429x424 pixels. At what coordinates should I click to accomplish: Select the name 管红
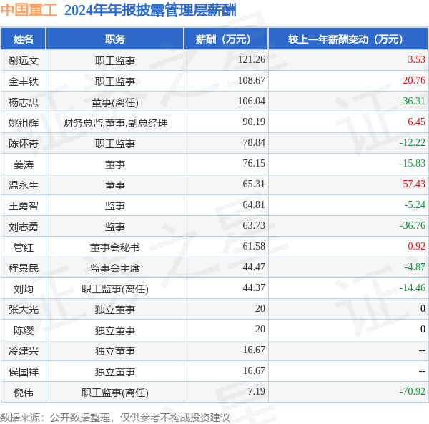point(24,247)
